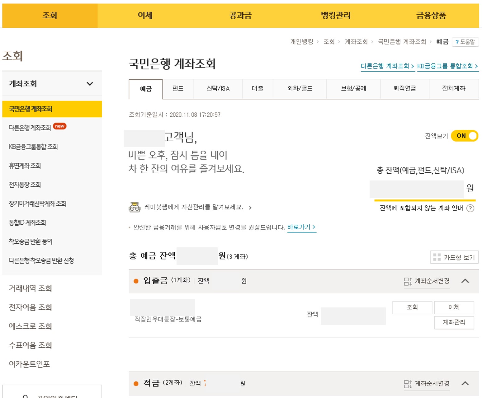Open 수표어음 조회 sidebar menu
The height and width of the screenshot is (398, 482).
point(30,345)
